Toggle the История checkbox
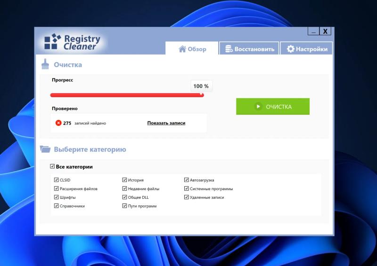This screenshot has height=266, width=377. (x=124, y=180)
